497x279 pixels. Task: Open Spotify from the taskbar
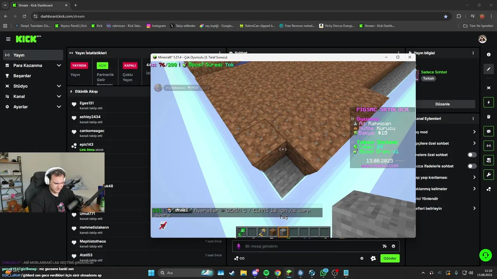266,273
